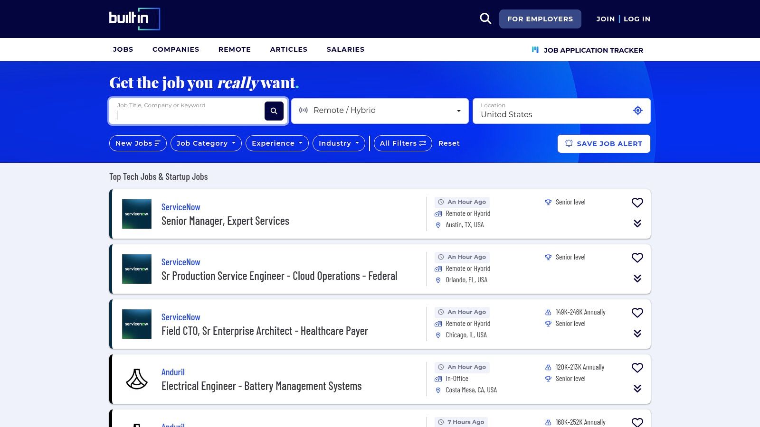The image size is (760, 427).
Task: Open Senior Manager, Expert Services job title
Action: pyautogui.click(x=225, y=221)
